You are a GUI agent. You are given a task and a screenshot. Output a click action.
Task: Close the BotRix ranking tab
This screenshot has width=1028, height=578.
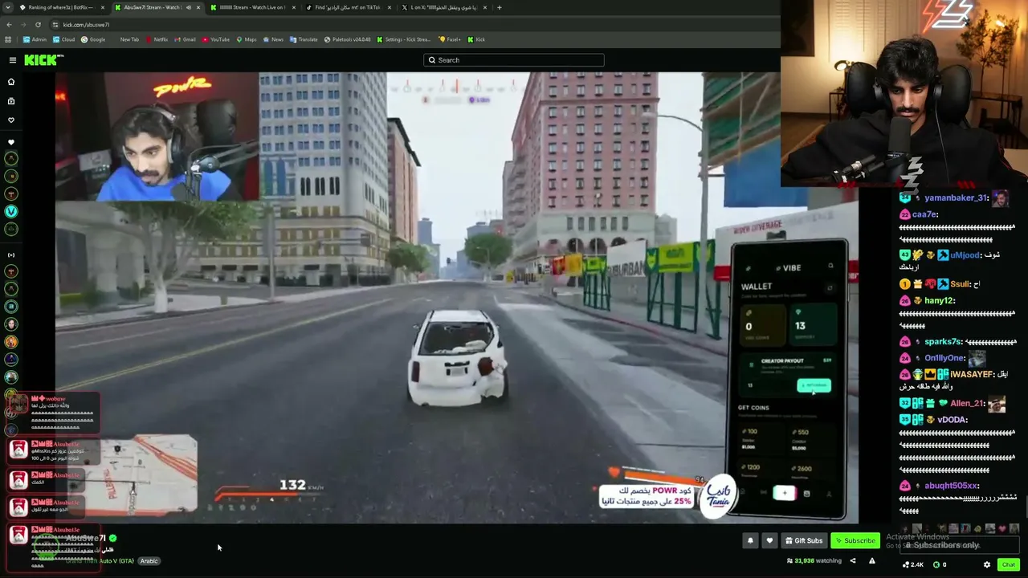tap(101, 7)
